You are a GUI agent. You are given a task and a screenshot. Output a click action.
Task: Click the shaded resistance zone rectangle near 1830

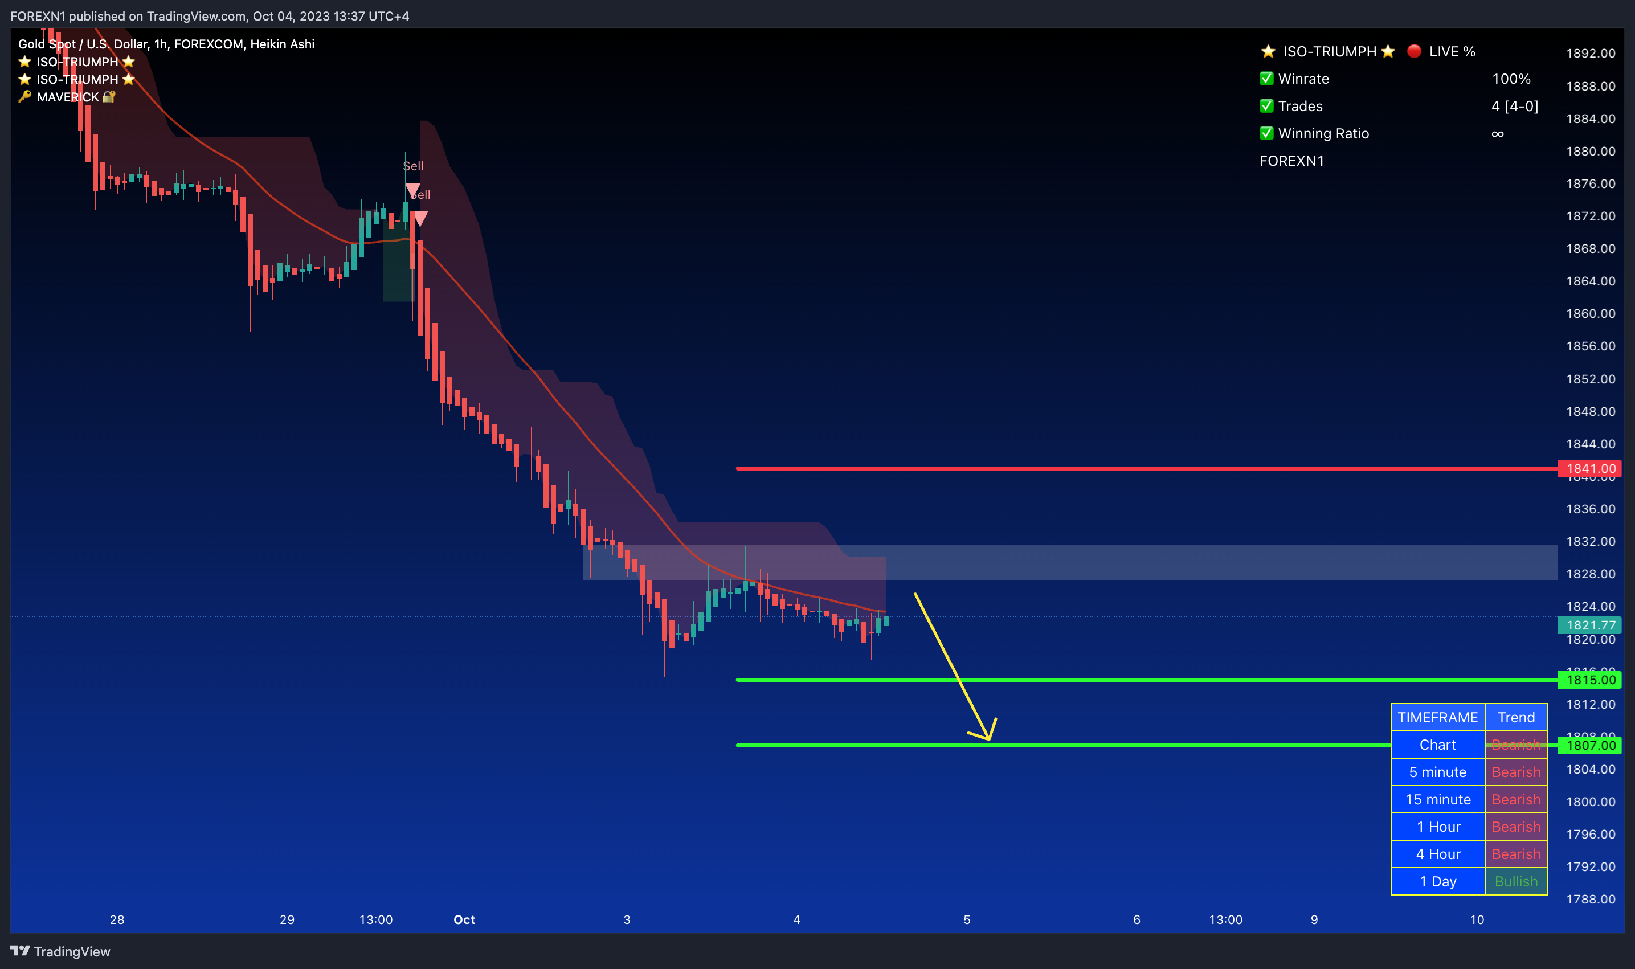[1069, 562]
